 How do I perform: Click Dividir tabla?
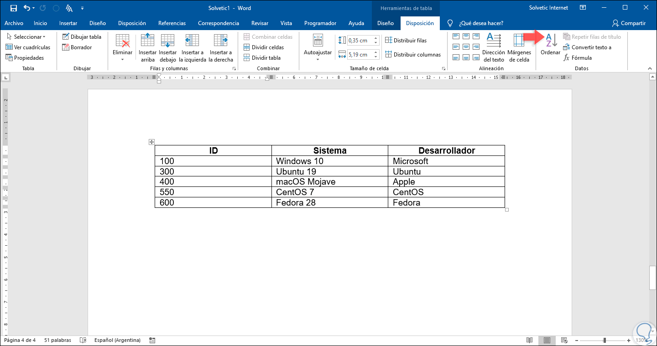pos(262,58)
